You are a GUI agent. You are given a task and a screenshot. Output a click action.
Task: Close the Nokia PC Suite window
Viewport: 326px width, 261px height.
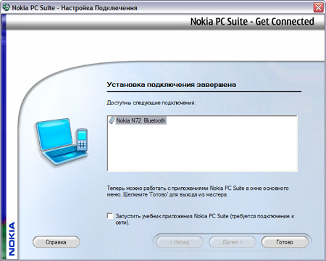pos(319,7)
